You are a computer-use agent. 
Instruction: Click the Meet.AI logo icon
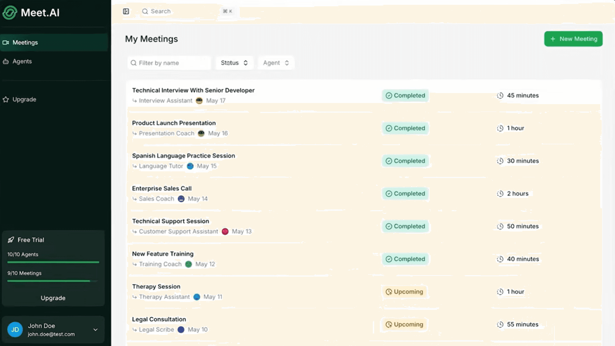10,13
